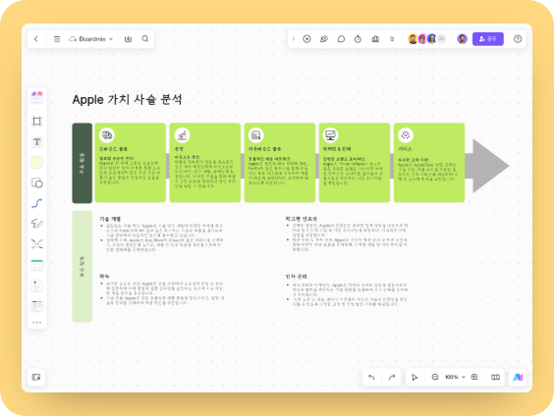Viewport: 554px width, 416px height.
Task: Open search with the magnifier icon
Action: coord(145,39)
